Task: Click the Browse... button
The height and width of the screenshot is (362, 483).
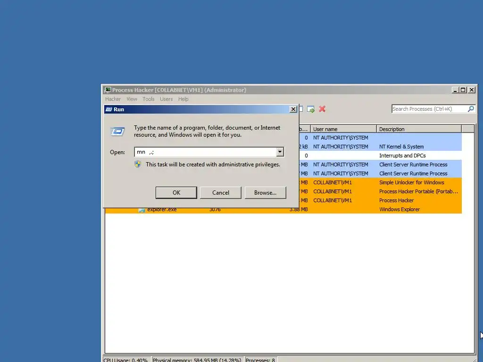Action: (x=265, y=193)
